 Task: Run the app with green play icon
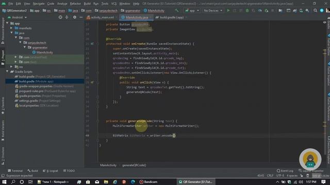tap(228, 10)
